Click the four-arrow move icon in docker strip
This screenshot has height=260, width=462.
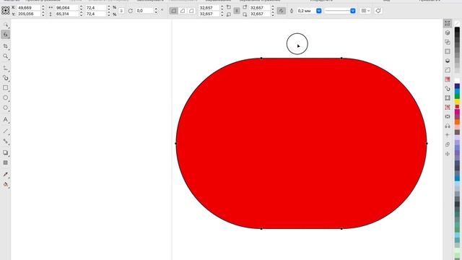[448, 154]
